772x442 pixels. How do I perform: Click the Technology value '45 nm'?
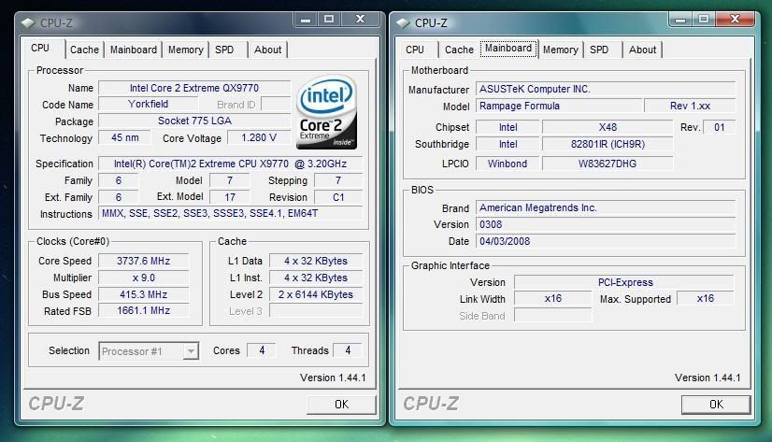pyautogui.click(x=125, y=137)
